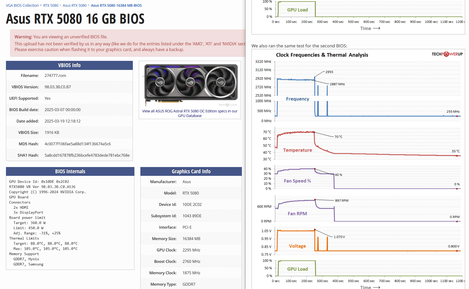Click the VBIOS Size value 1916 KB
The image size is (469, 289).
[x=52, y=133]
